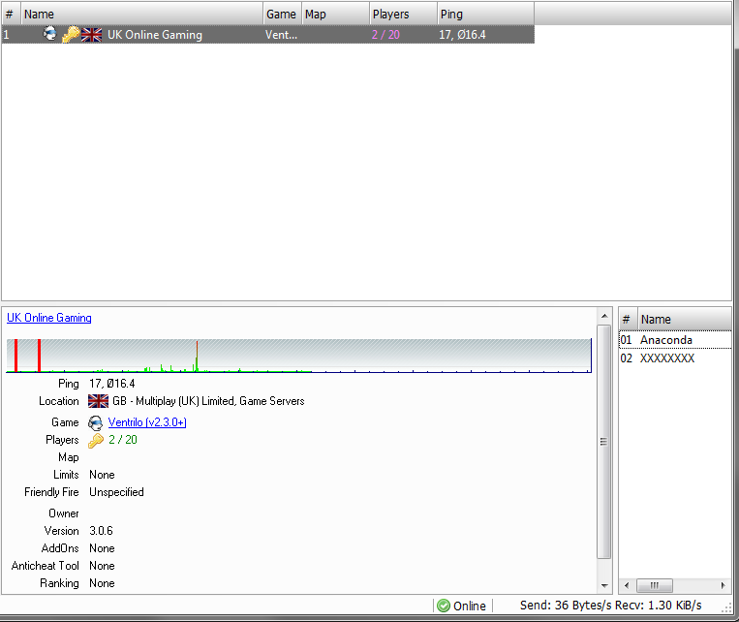Viewport: 739px width, 622px height.
Task: Sort player list by Name column
Action: pyautogui.click(x=685, y=320)
